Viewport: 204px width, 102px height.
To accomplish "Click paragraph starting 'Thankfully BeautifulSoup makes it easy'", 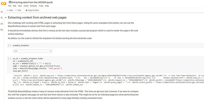I will click(x=73, y=95).
